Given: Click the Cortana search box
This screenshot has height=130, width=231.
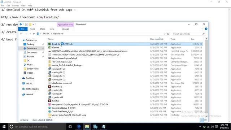Looking at the screenshot, I should (37, 127).
